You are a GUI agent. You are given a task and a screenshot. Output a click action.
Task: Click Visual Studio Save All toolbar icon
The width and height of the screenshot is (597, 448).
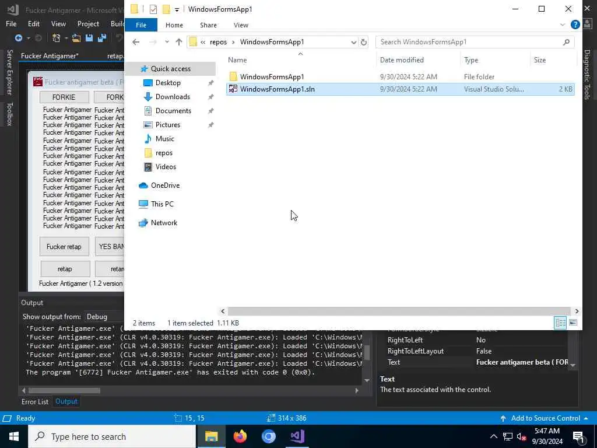point(102,38)
